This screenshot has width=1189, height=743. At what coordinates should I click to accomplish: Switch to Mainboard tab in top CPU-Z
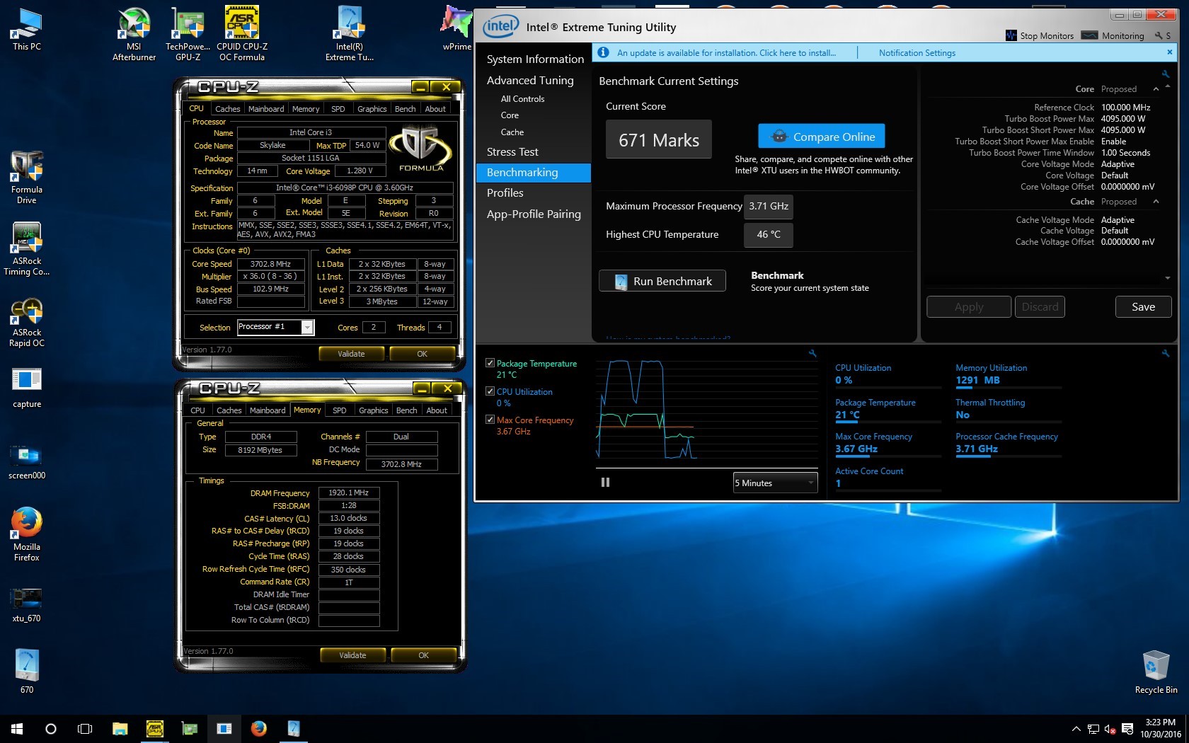[x=266, y=109]
